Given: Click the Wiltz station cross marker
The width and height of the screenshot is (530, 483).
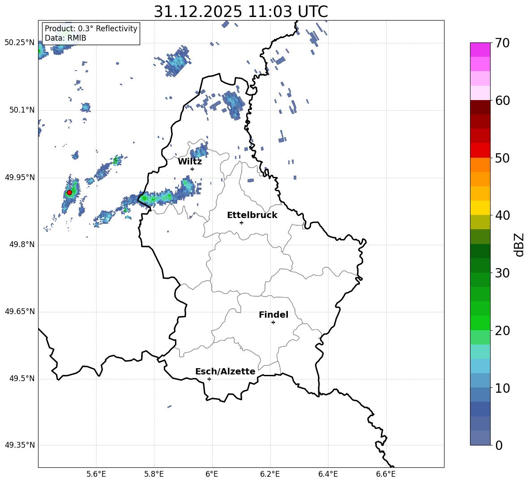Looking at the screenshot, I should 192,169.
